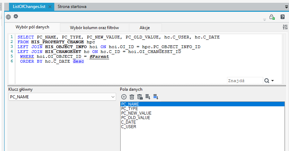289x151 pixels.
Task: Select C_DATE in the Pola danych list
Action: (x=202, y=122)
